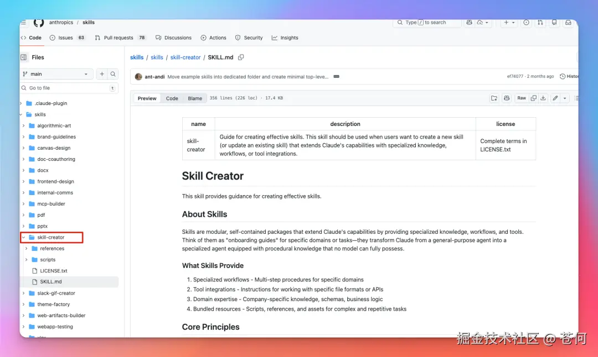Open file in github.dev workspace icon
This screenshot has width=598, height=357.
[494, 98]
